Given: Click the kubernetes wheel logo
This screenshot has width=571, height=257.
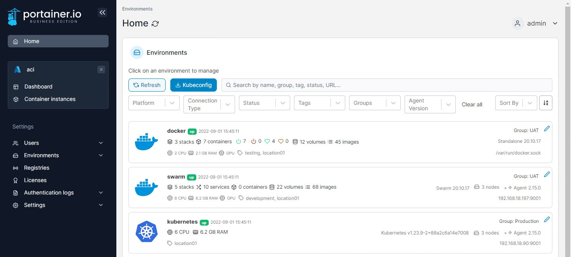Looking at the screenshot, I should click(147, 232).
